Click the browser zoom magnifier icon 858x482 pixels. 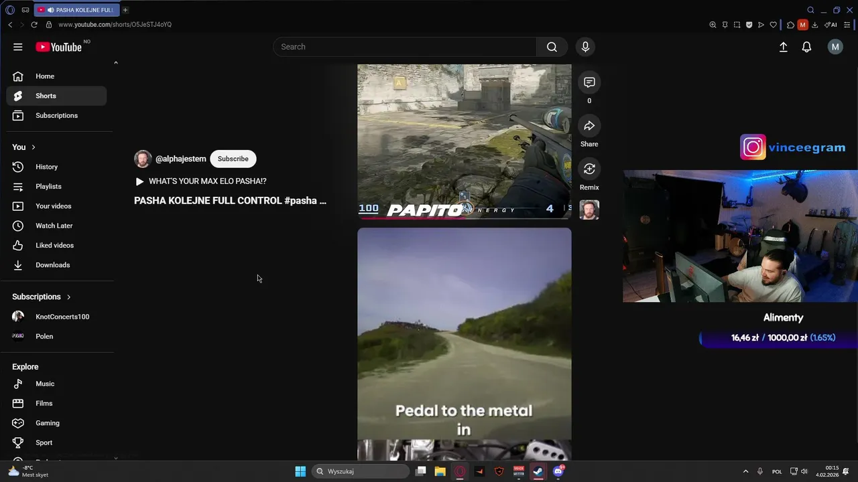tap(713, 25)
